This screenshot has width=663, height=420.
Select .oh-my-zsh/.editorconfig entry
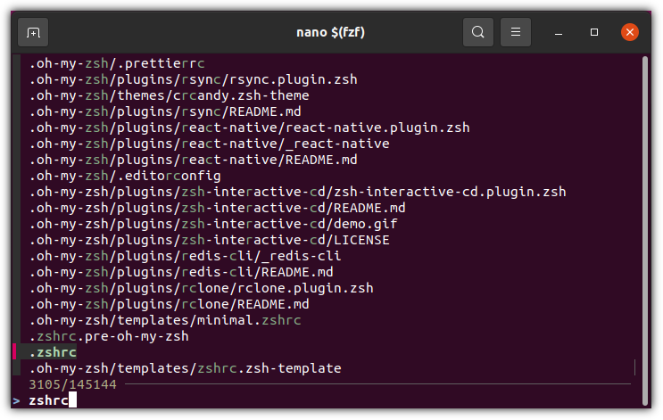pyautogui.click(x=125, y=176)
